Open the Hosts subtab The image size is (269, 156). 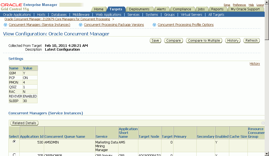point(41,15)
